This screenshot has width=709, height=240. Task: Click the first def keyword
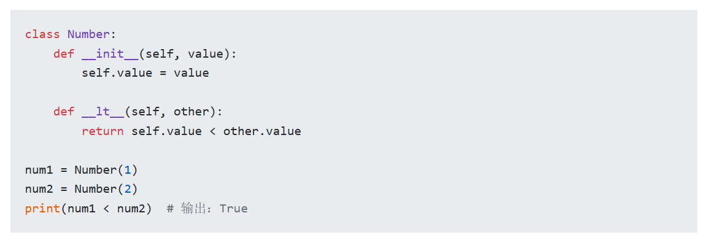[x=64, y=54]
